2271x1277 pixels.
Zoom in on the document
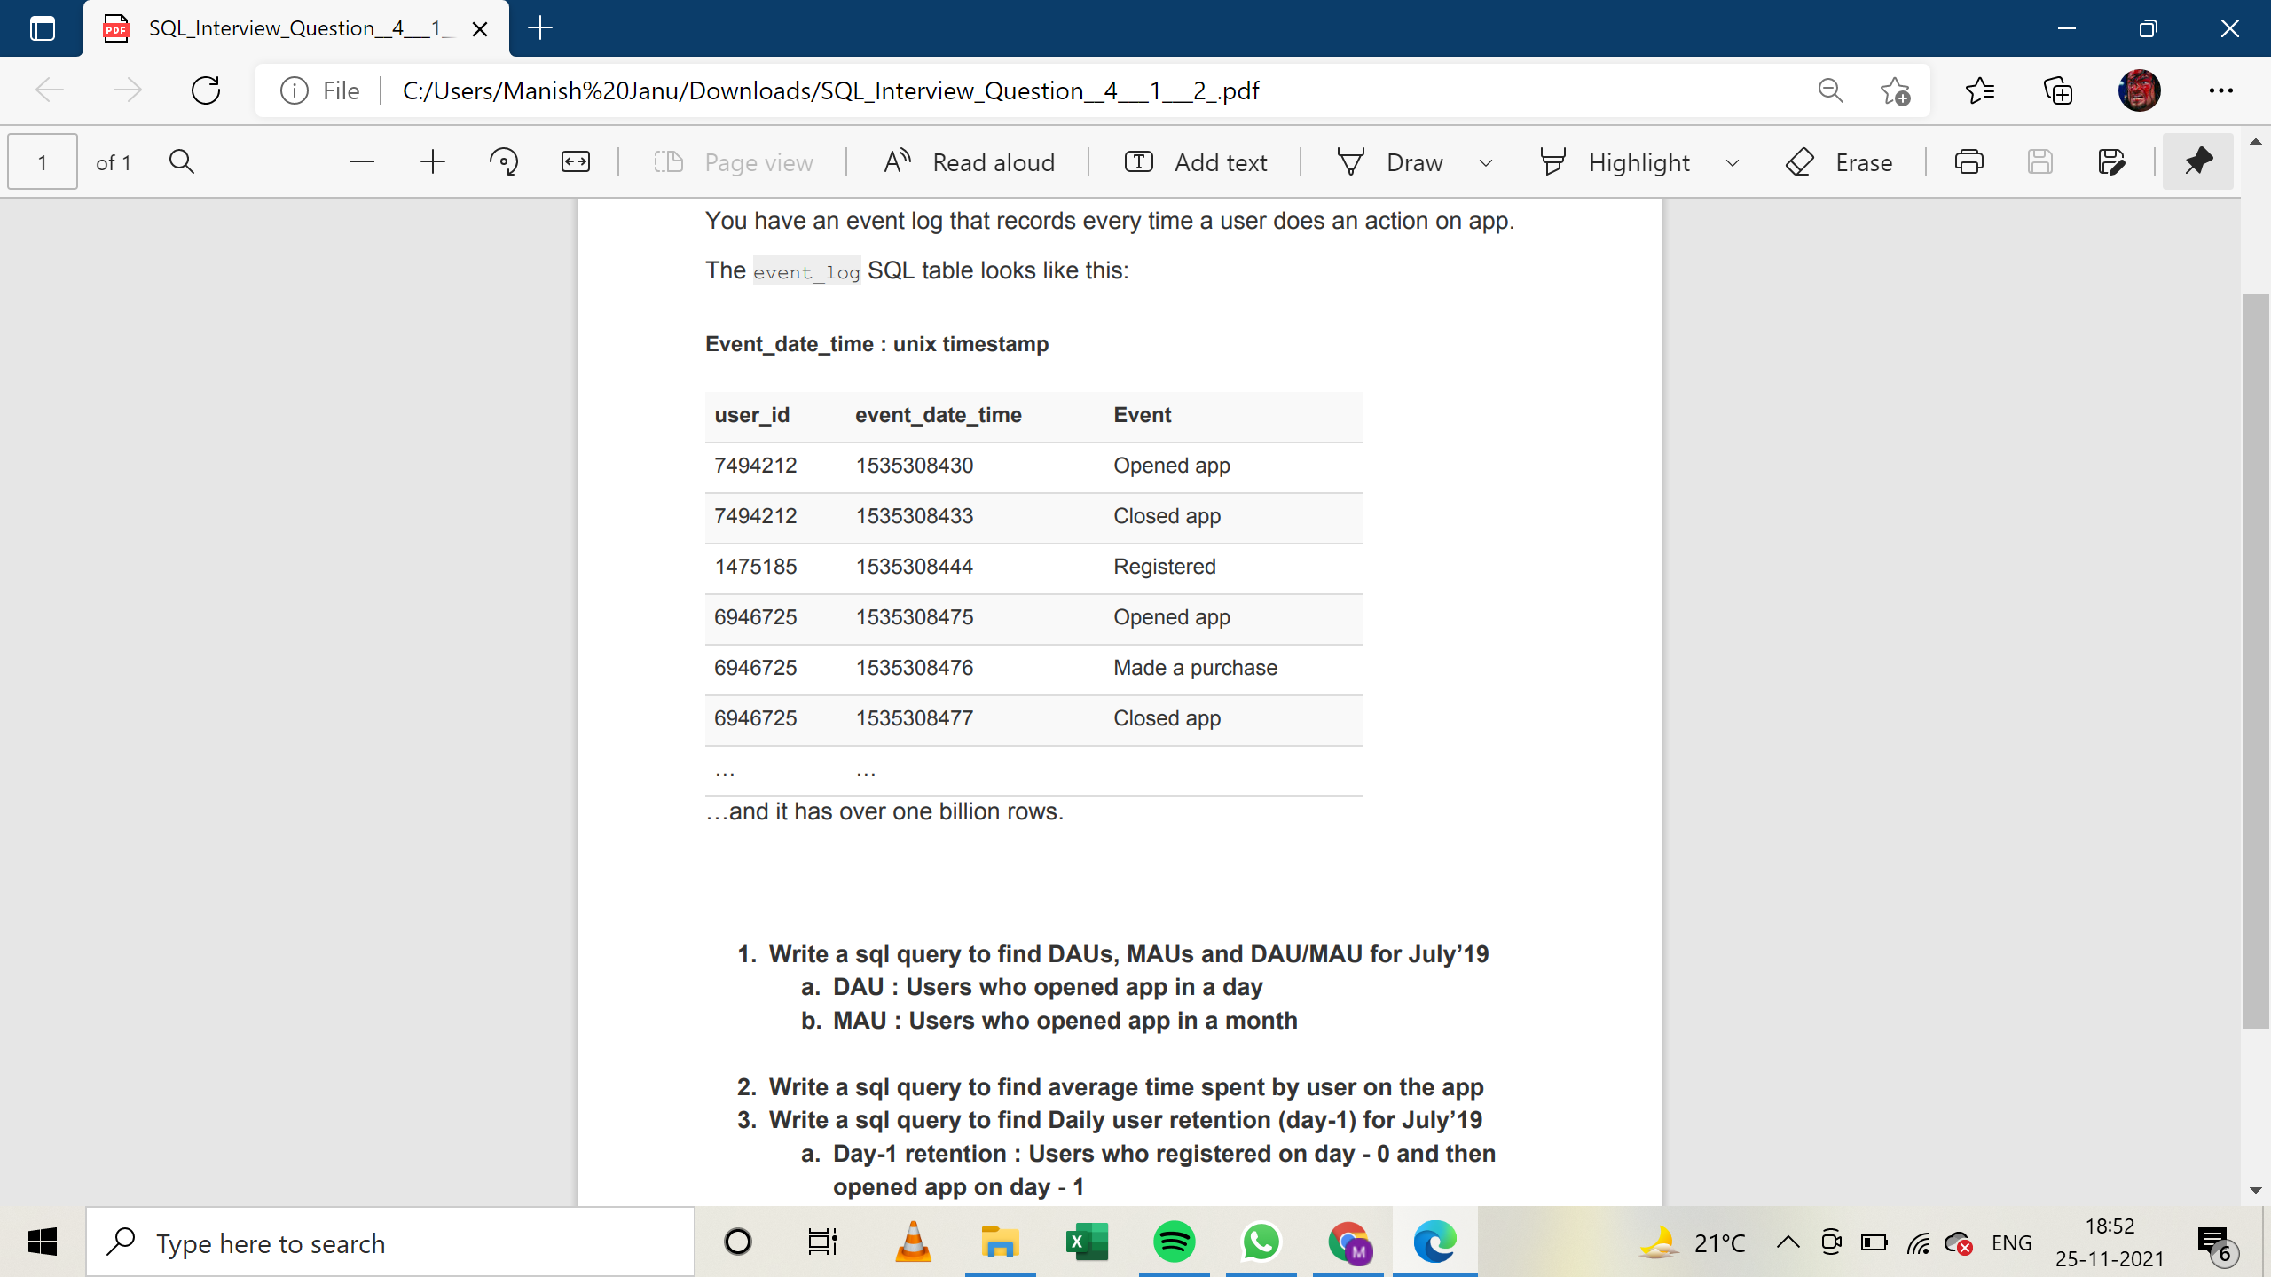click(432, 161)
